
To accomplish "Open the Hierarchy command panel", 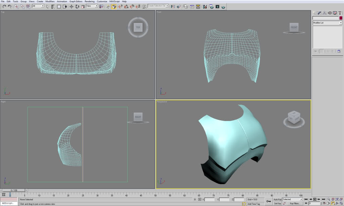I will point(325,13).
